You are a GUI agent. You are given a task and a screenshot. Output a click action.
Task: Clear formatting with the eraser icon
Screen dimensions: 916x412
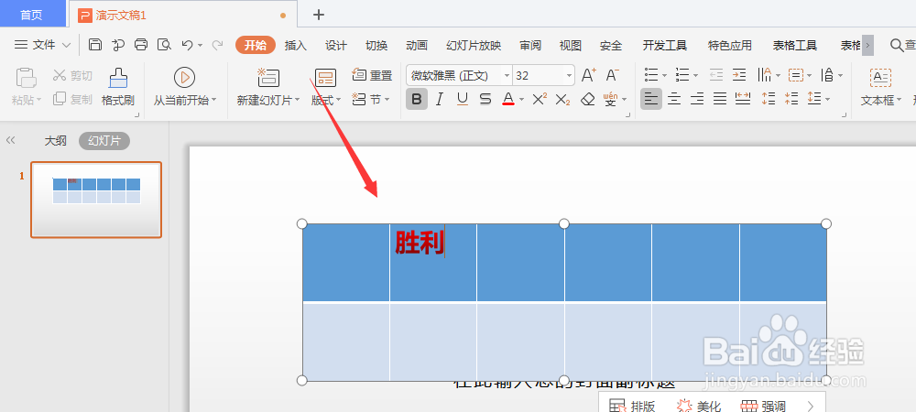[588, 99]
